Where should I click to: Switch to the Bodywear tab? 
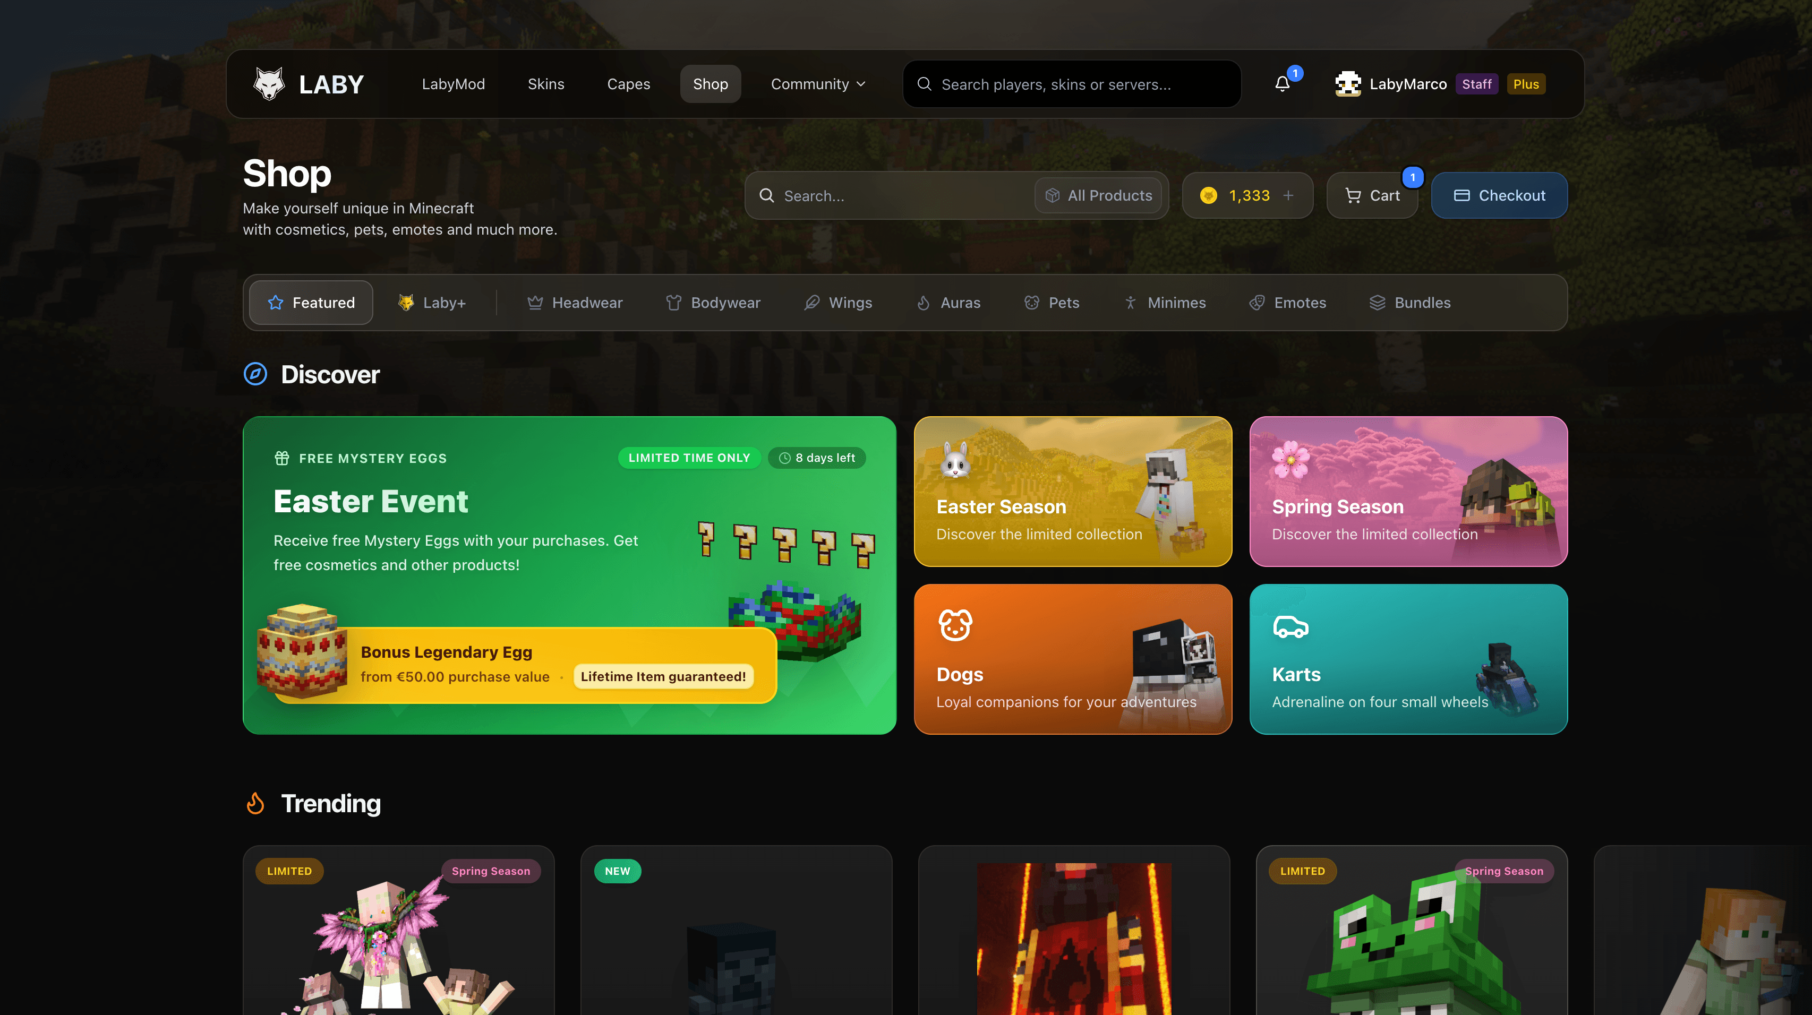tap(713, 302)
